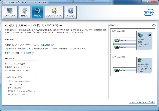Viewport: 159px width, 111px height.
Task: Click the refresh icon beside 高速ビュー
Action: coord(154,25)
